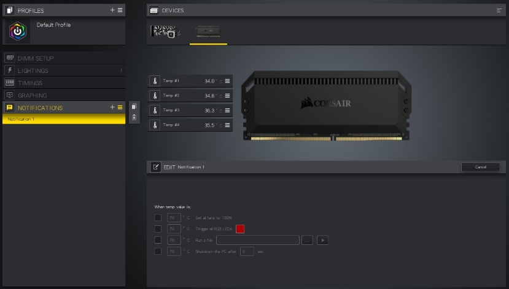This screenshot has width=509, height=289.
Task: Click the Temp #3 thermometer icon
Action: point(155,110)
